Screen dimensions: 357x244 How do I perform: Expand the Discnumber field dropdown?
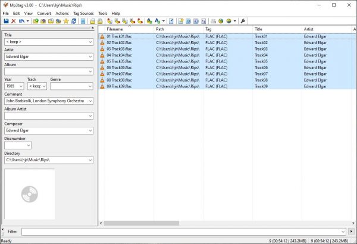(29, 145)
